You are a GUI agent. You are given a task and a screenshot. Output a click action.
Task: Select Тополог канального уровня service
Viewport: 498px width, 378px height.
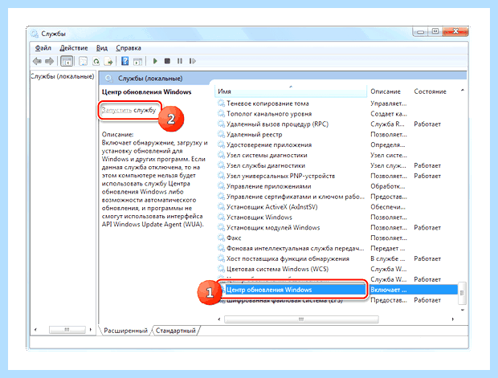tap(269, 114)
